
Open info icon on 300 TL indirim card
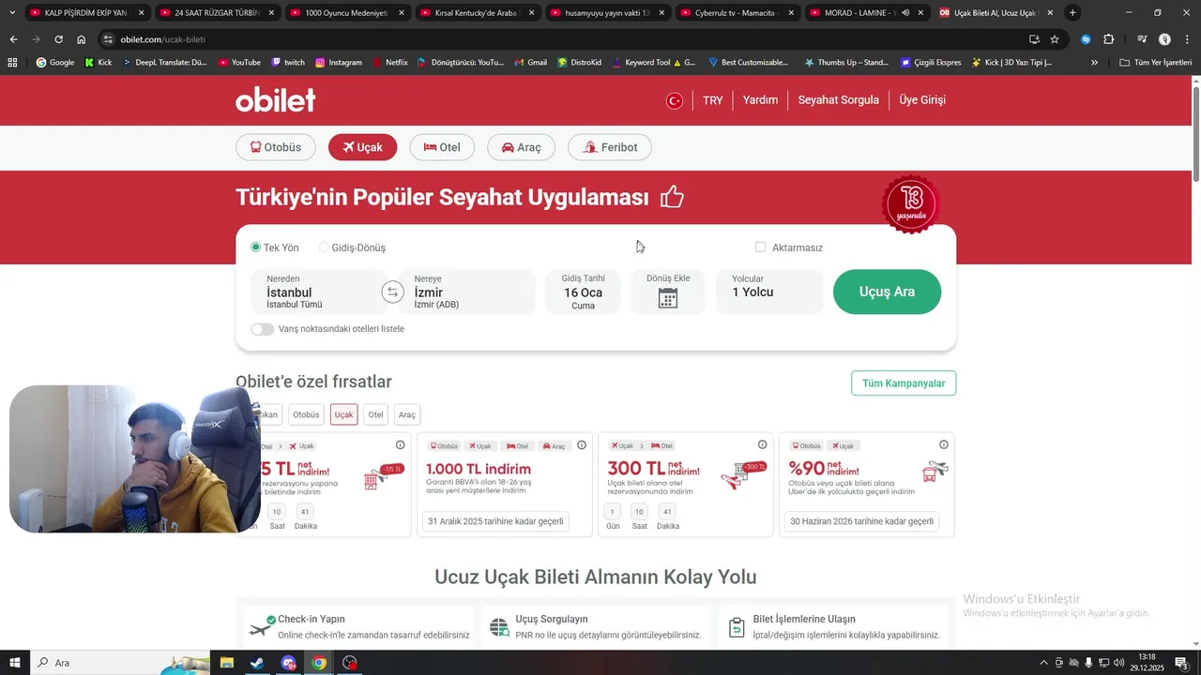[x=762, y=445]
